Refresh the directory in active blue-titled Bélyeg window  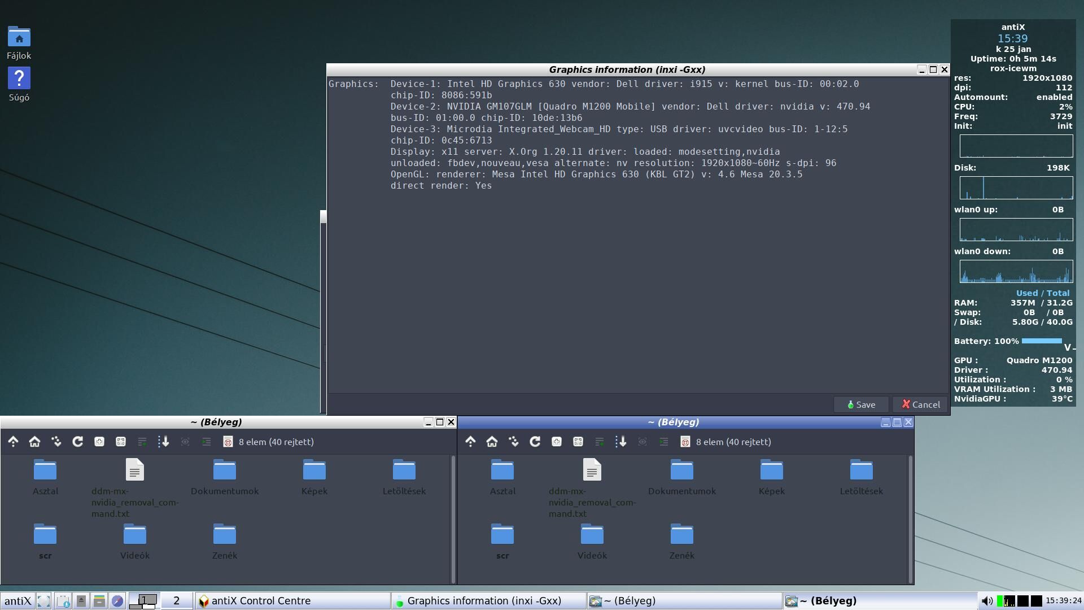535,442
